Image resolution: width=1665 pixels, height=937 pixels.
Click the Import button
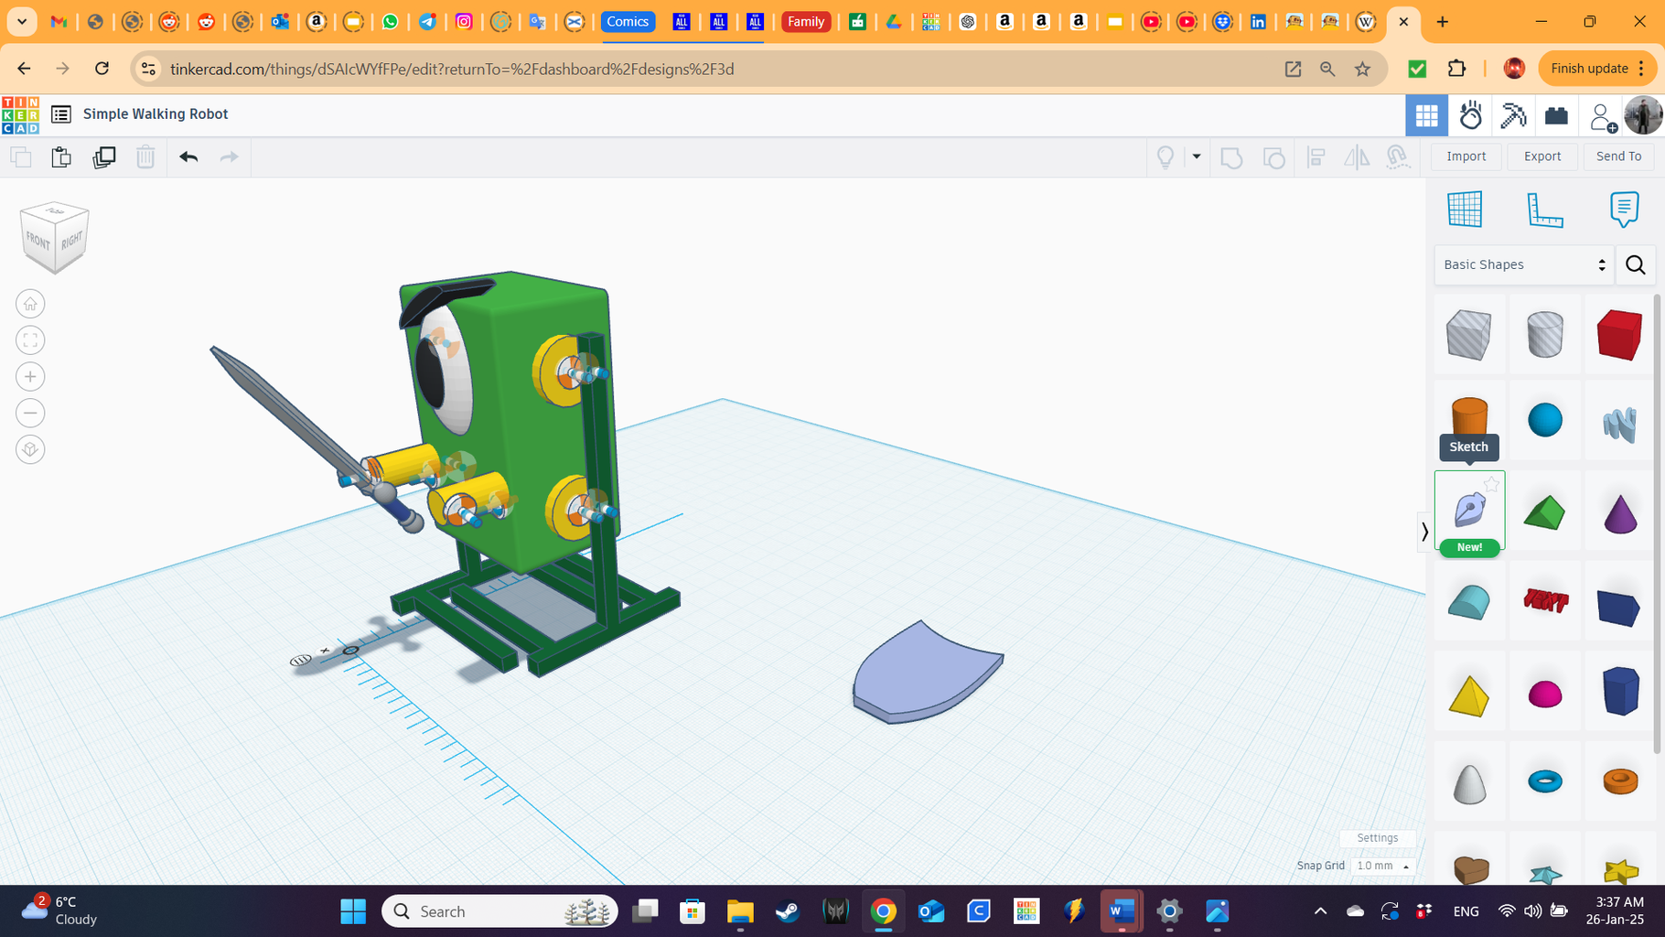pyautogui.click(x=1466, y=156)
